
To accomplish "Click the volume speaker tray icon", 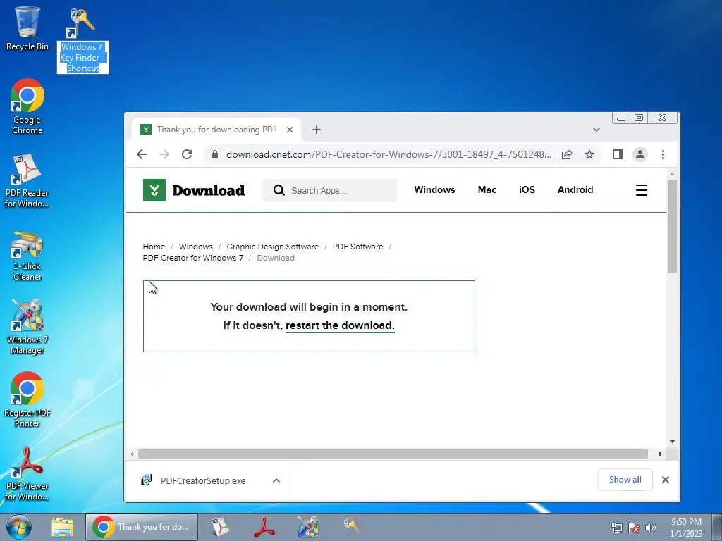I will click(650, 528).
